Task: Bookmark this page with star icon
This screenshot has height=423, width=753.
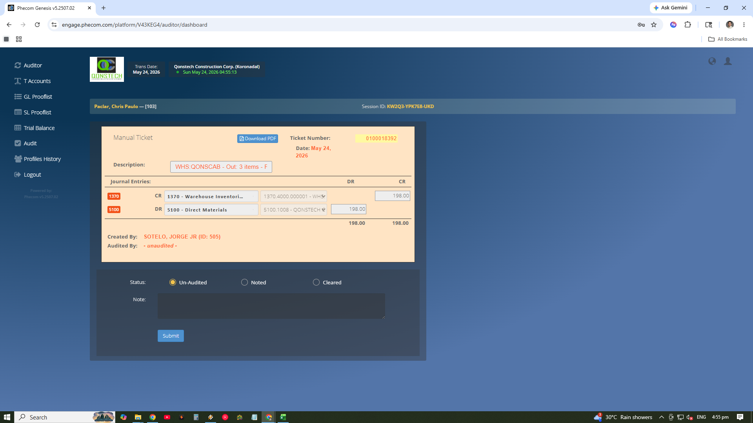Action: tap(654, 25)
